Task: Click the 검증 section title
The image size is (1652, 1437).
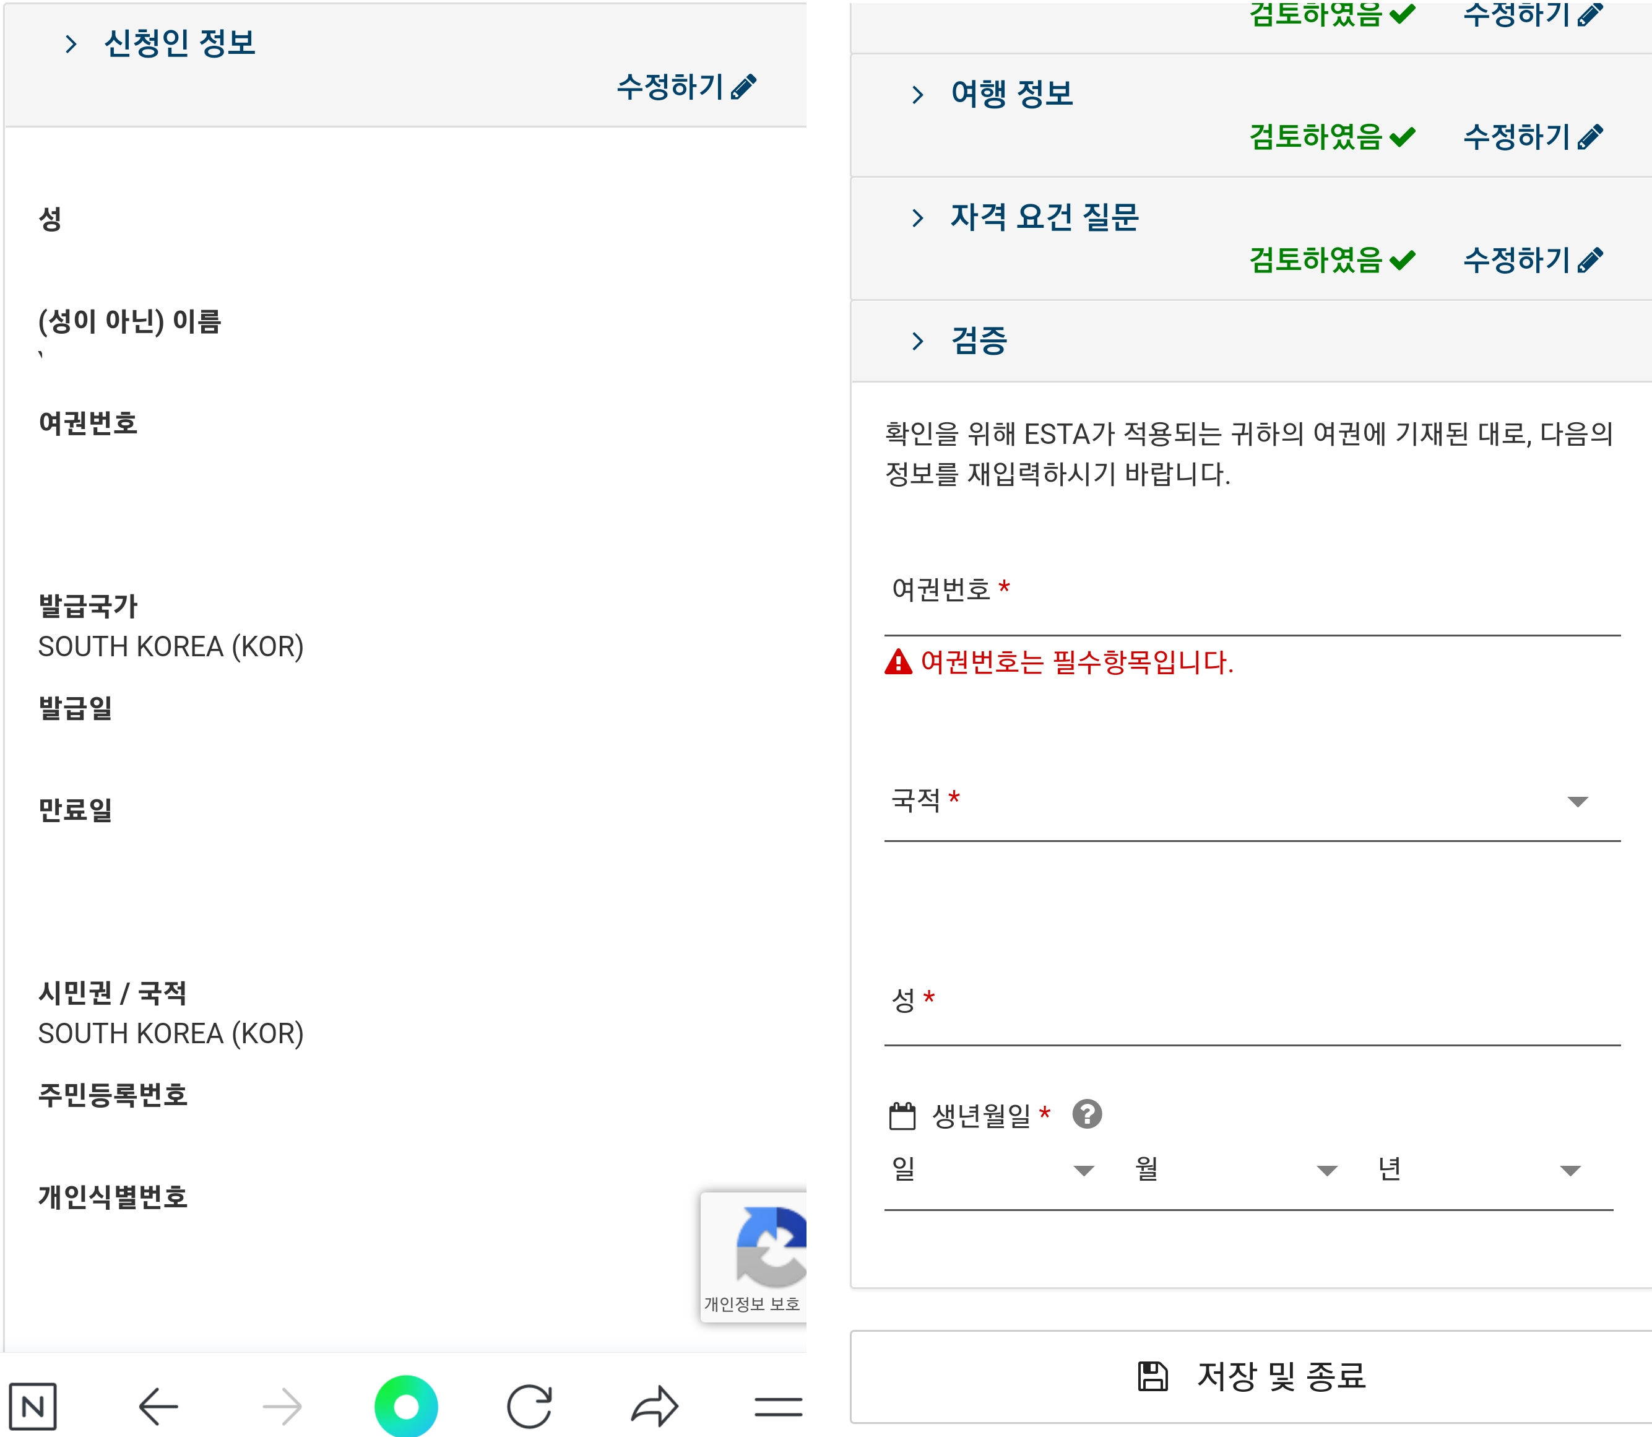Action: click(979, 340)
